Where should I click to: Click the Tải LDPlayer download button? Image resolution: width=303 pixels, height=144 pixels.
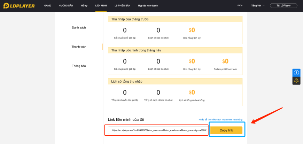point(283,6)
